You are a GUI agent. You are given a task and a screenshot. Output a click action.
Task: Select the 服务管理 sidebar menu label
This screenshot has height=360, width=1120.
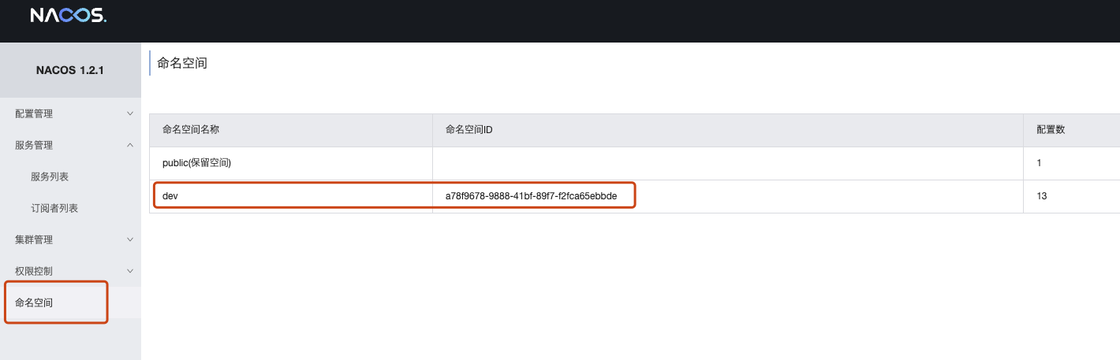pyautogui.click(x=34, y=145)
